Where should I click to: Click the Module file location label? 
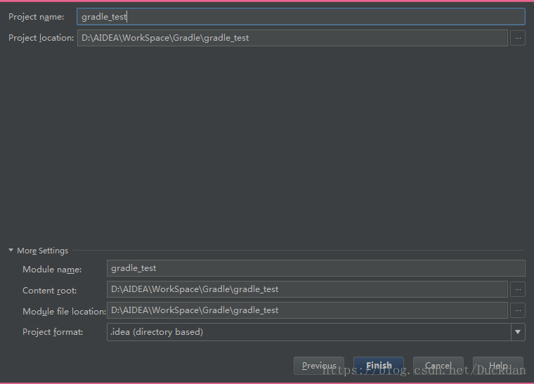tap(65, 311)
